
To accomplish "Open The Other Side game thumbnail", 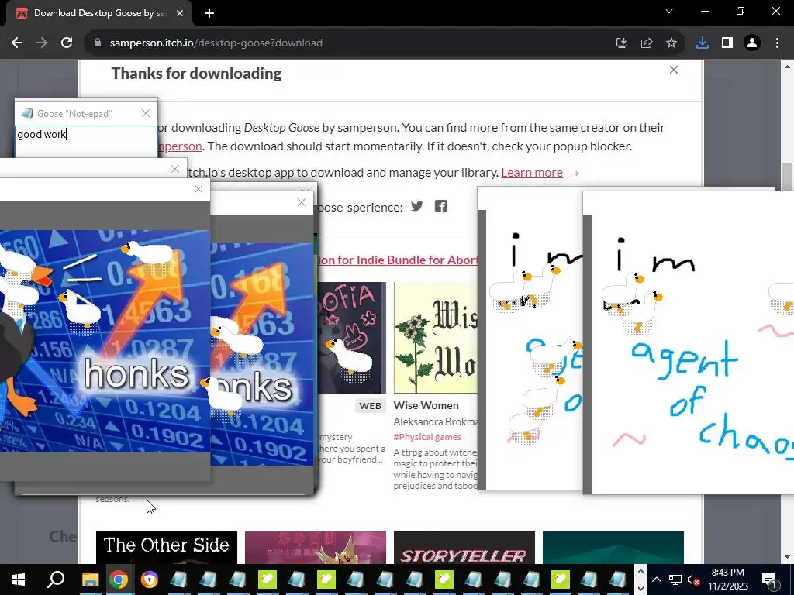I will (167, 548).
